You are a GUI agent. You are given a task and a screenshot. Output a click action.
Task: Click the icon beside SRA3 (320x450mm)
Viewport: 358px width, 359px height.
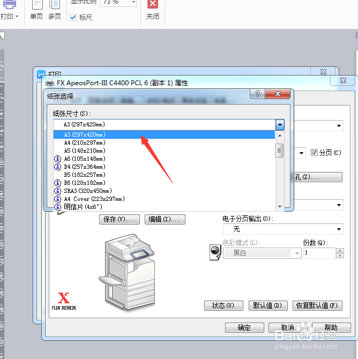58,191
